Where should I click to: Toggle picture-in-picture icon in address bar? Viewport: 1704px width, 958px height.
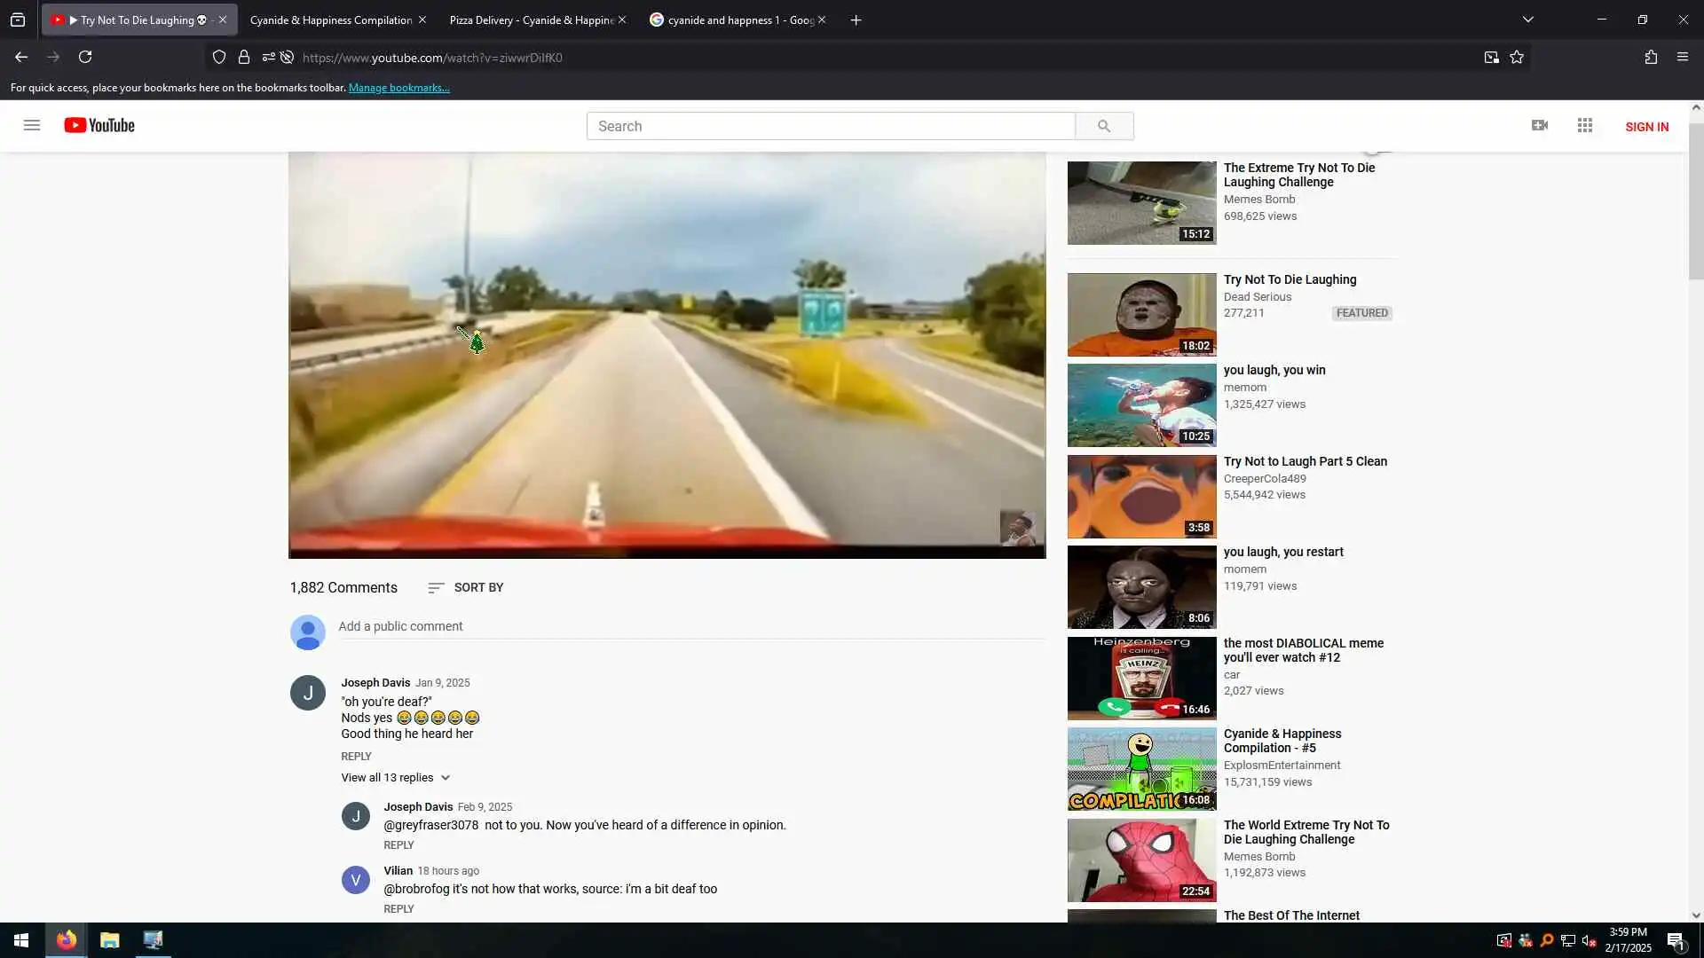(x=1491, y=57)
